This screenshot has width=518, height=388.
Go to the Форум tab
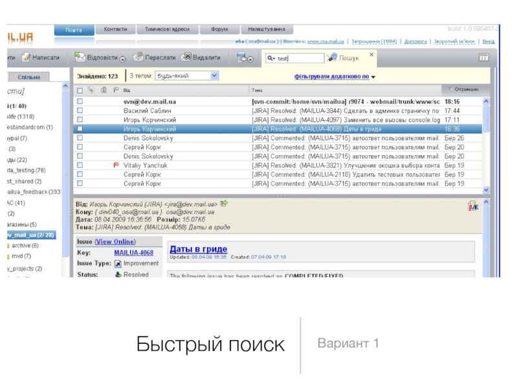pos(220,29)
